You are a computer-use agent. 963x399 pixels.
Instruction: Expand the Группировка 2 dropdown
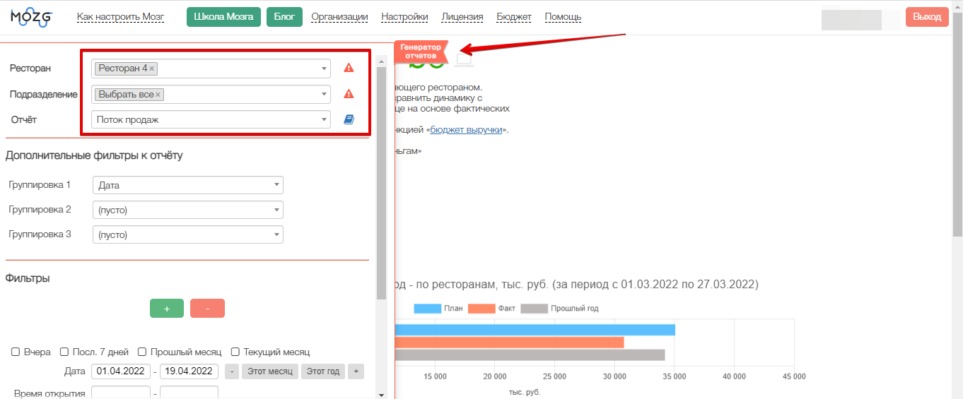coord(187,210)
